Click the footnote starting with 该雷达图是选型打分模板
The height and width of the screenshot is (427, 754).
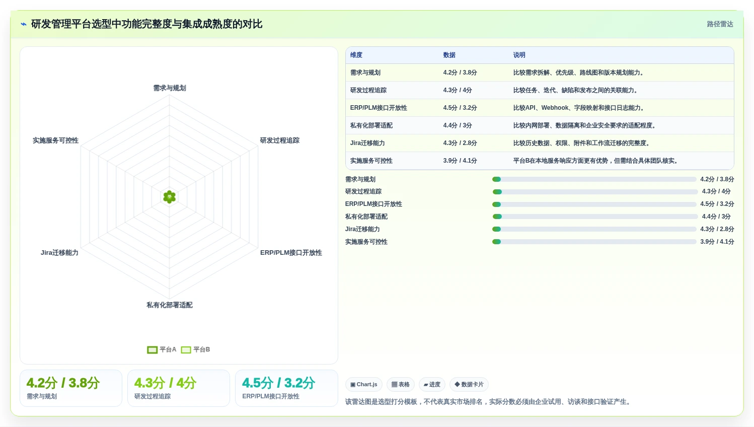pyautogui.click(x=489, y=402)
